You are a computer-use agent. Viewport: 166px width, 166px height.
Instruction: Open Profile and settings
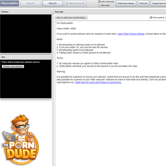pyautogui.click(x=126, y=3)
